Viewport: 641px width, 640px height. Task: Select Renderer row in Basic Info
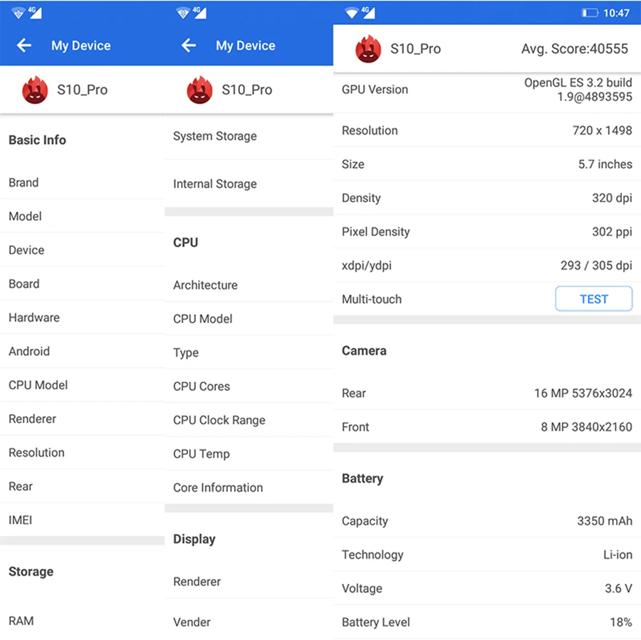tap(82, 419)
